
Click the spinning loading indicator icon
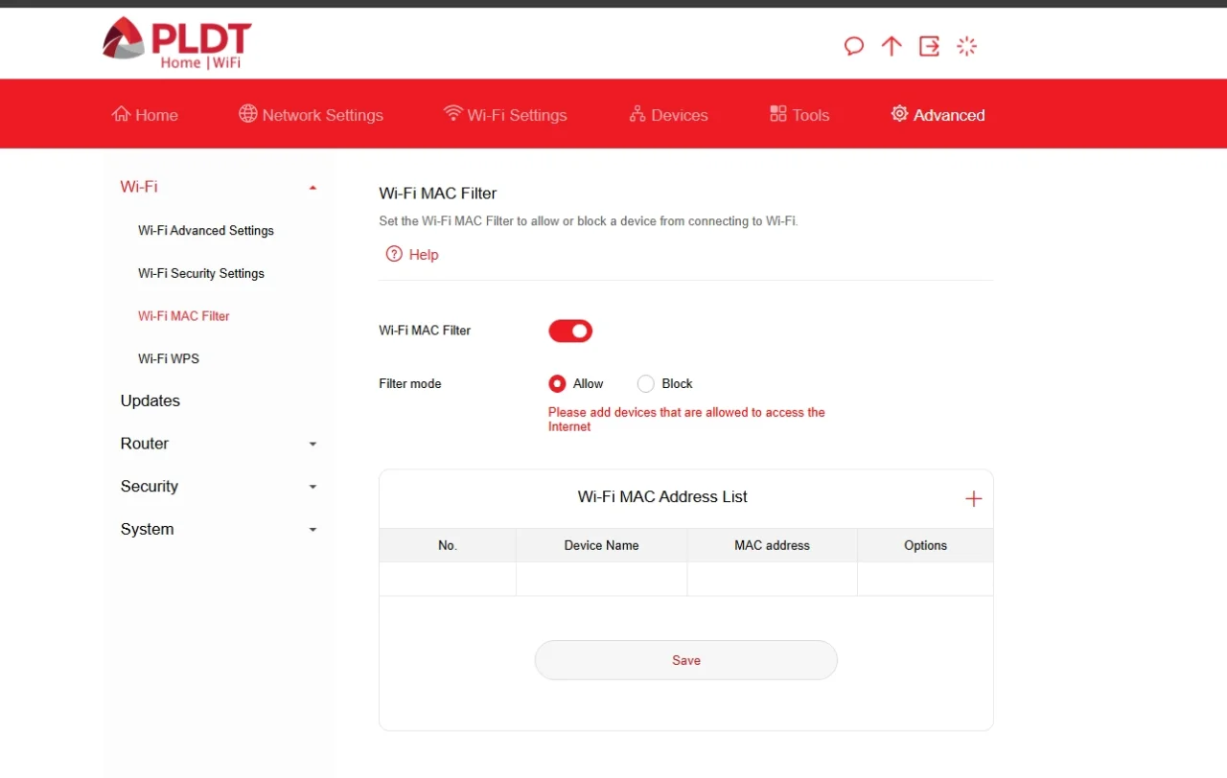pyautogui.click(x=966, y=46)
